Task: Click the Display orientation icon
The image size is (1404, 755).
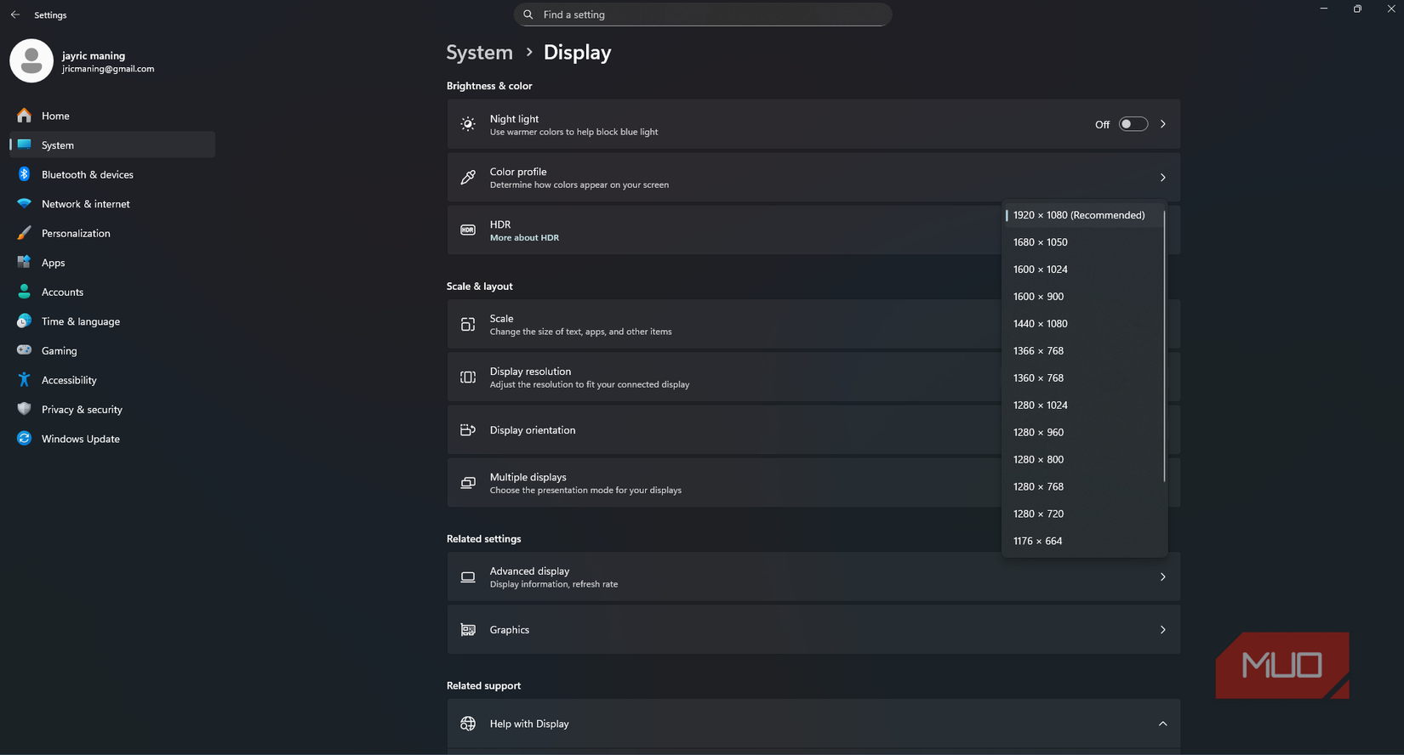Action: [x=468, y=429]
